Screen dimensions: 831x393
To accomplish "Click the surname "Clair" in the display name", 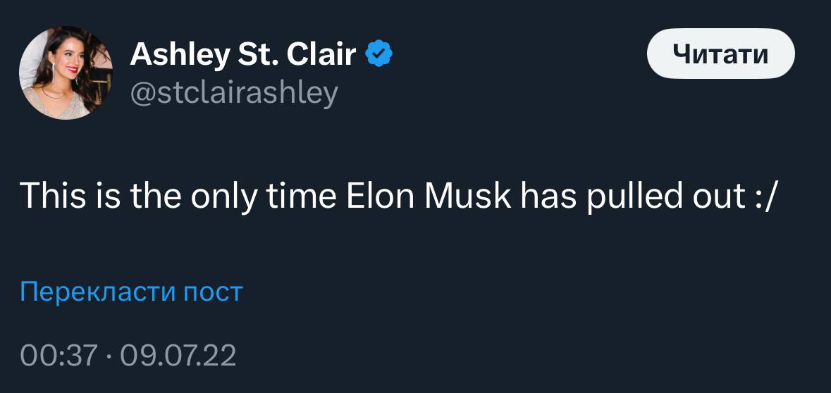I will 322,54.
